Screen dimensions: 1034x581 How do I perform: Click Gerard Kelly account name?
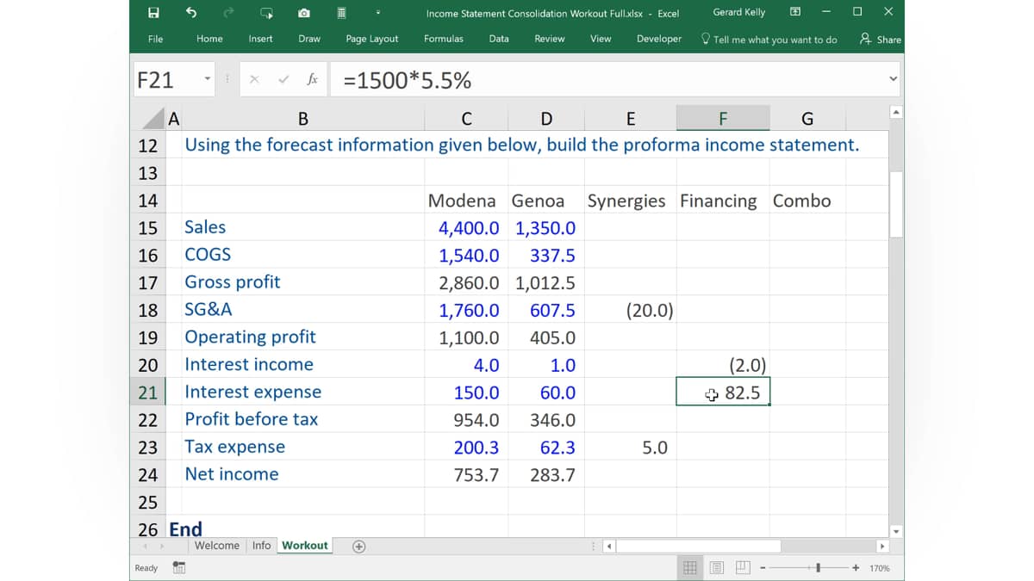739,12
